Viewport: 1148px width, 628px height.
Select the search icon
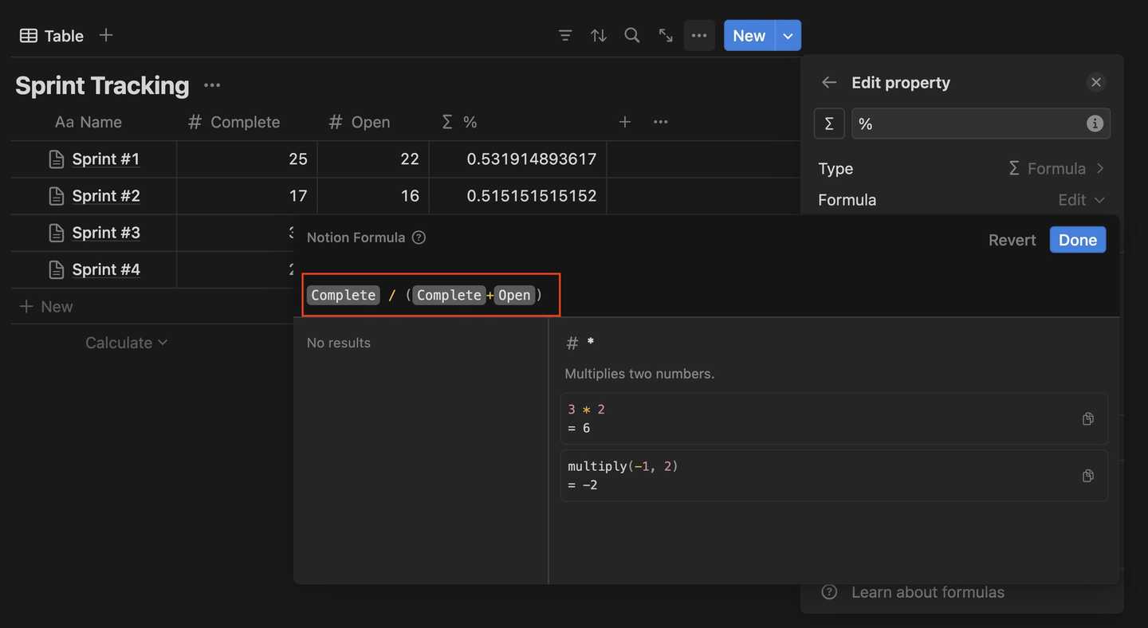[632, 35]
